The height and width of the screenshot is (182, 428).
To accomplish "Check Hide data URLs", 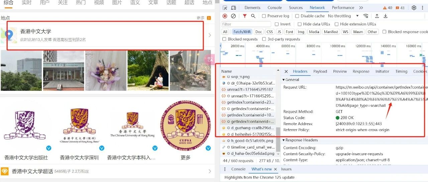I will click(300, 24).
